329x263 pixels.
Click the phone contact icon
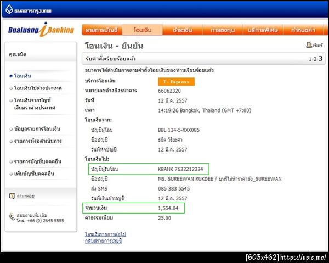12,217
